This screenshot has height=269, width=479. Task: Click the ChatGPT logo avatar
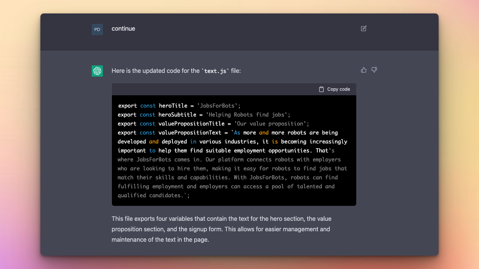pos(97,71)
